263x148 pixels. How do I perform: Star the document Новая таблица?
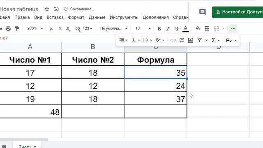pos(47,9)
